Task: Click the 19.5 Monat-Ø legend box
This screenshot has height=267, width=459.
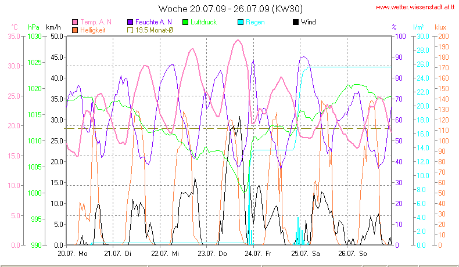Action: pyautogui.click(x=130, y=30)
